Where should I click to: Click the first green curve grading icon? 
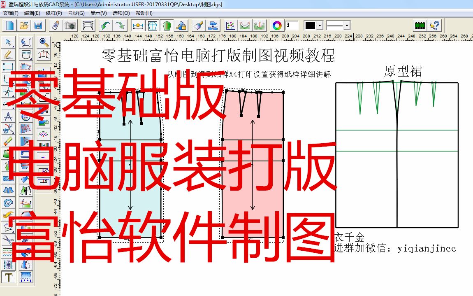(x=245, y=26)
